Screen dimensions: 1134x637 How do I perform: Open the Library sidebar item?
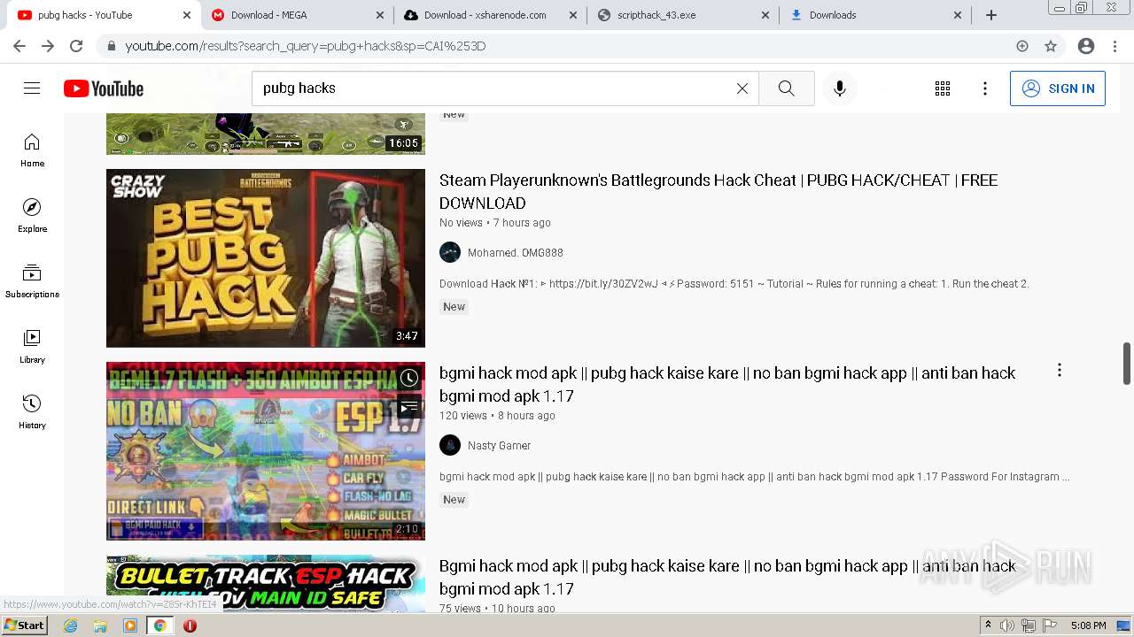(32, 347)
